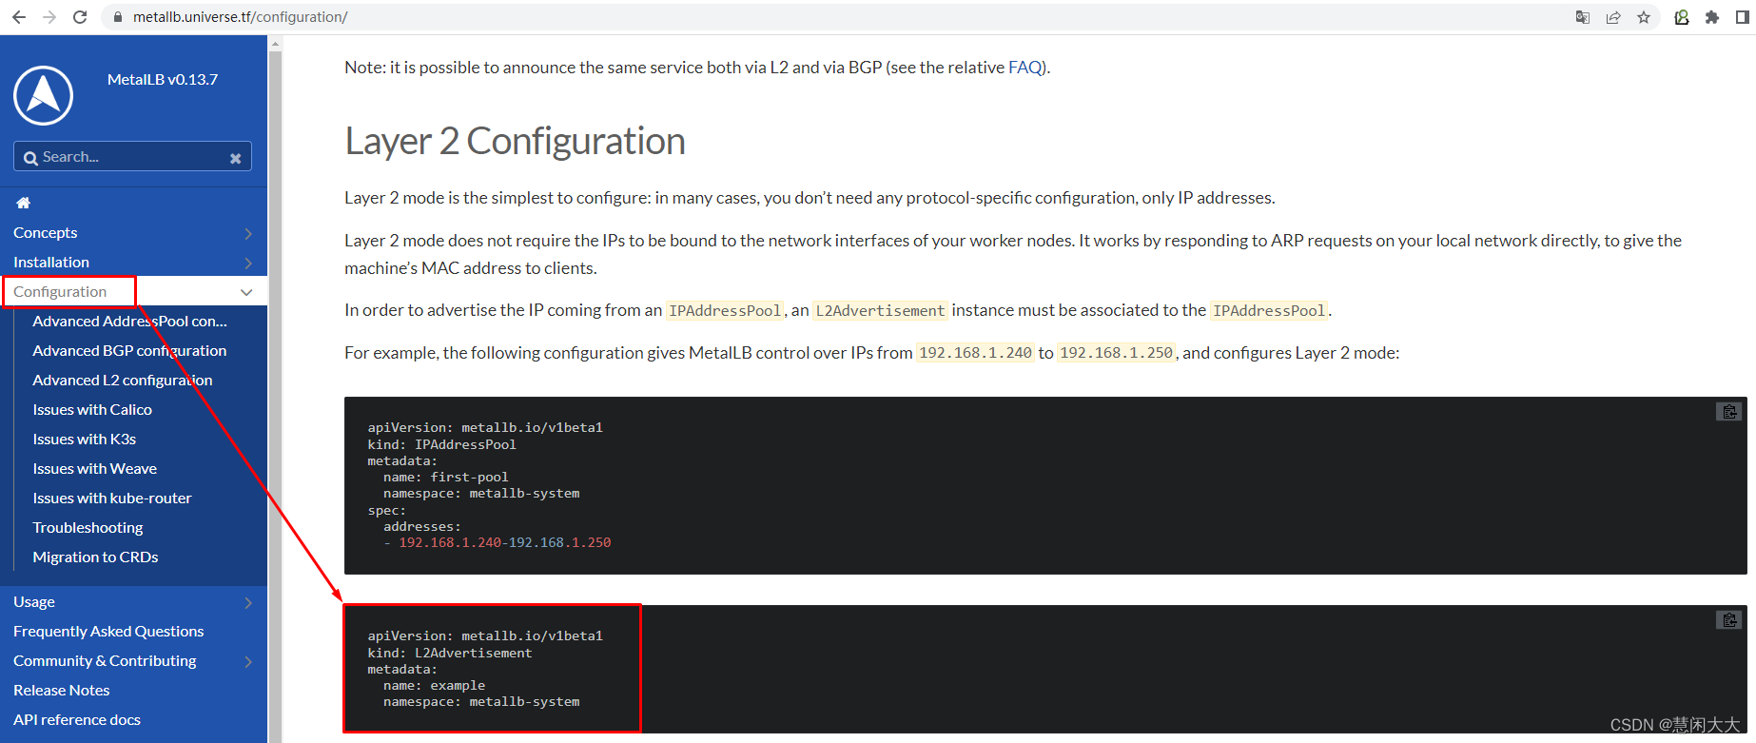Go back with the browser back arrow
Image resolution: width=1756 pixels, height=743 pixels.
pos(19,17)
